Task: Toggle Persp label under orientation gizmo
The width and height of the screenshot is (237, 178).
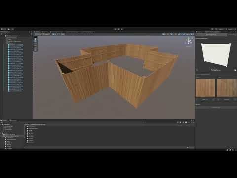Action: (189, 46)
